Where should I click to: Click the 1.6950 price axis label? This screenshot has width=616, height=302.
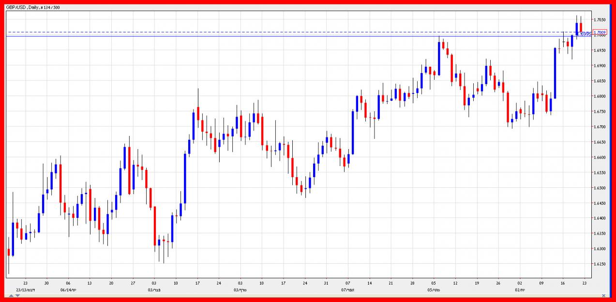(x=600, y=50)
